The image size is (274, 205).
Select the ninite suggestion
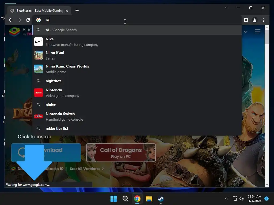(x=137, y=105)
